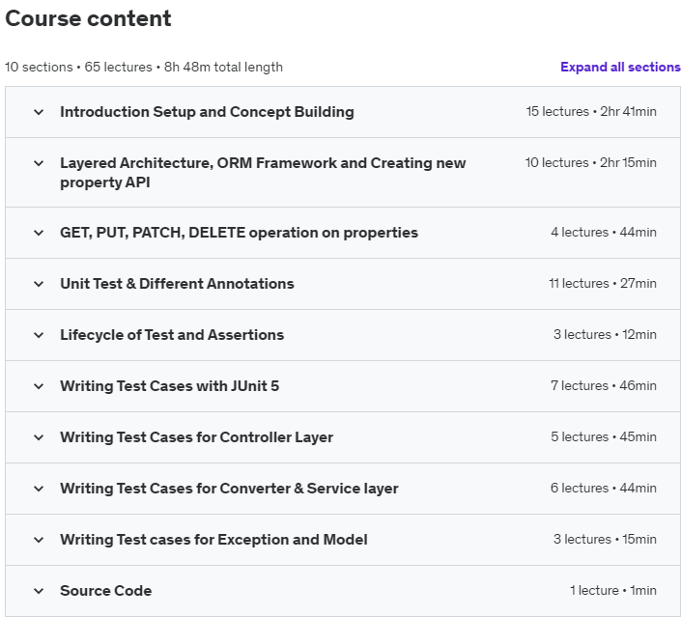Click the '1 lecture • 1min' text

coord(613,591)
